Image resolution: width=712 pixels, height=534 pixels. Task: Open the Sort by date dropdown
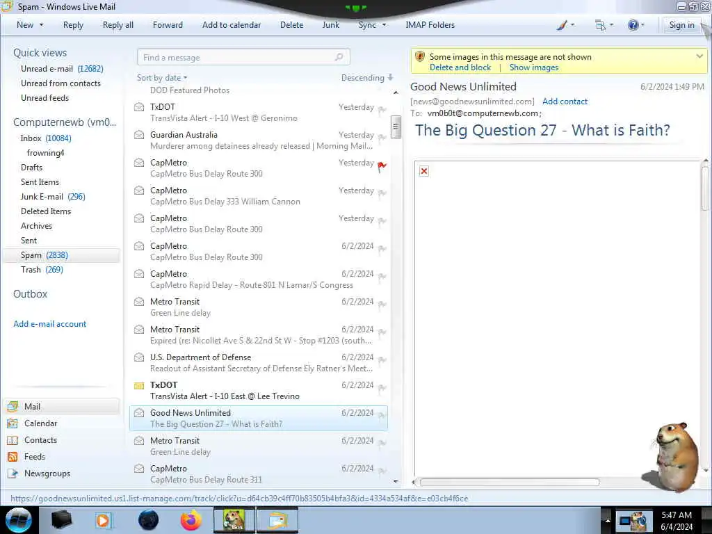pyautogui.click(x=162, y=78)
